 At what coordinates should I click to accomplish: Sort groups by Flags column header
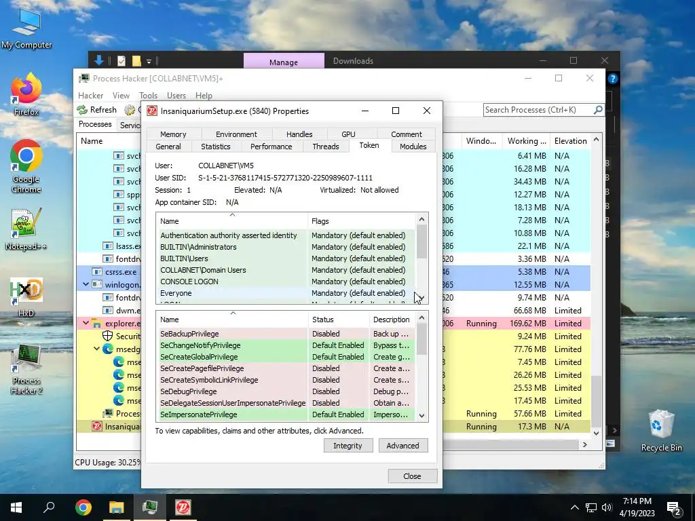click(361, 221)
